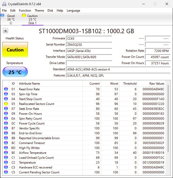
Task: Click the Rotation Rate value 7200 RPM
Action: (158, 51)
